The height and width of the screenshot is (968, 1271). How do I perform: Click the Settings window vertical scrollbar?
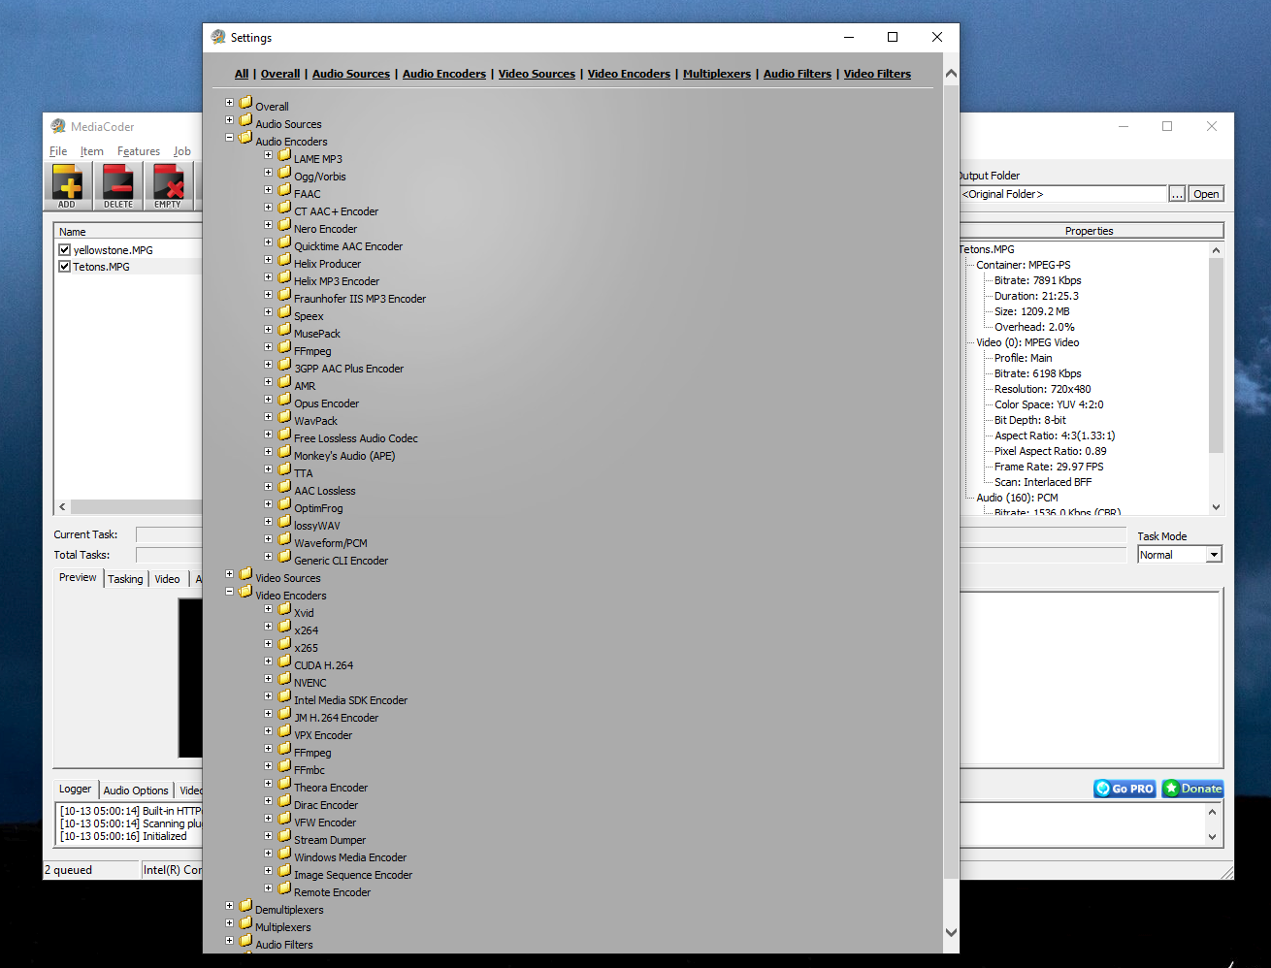951,502
